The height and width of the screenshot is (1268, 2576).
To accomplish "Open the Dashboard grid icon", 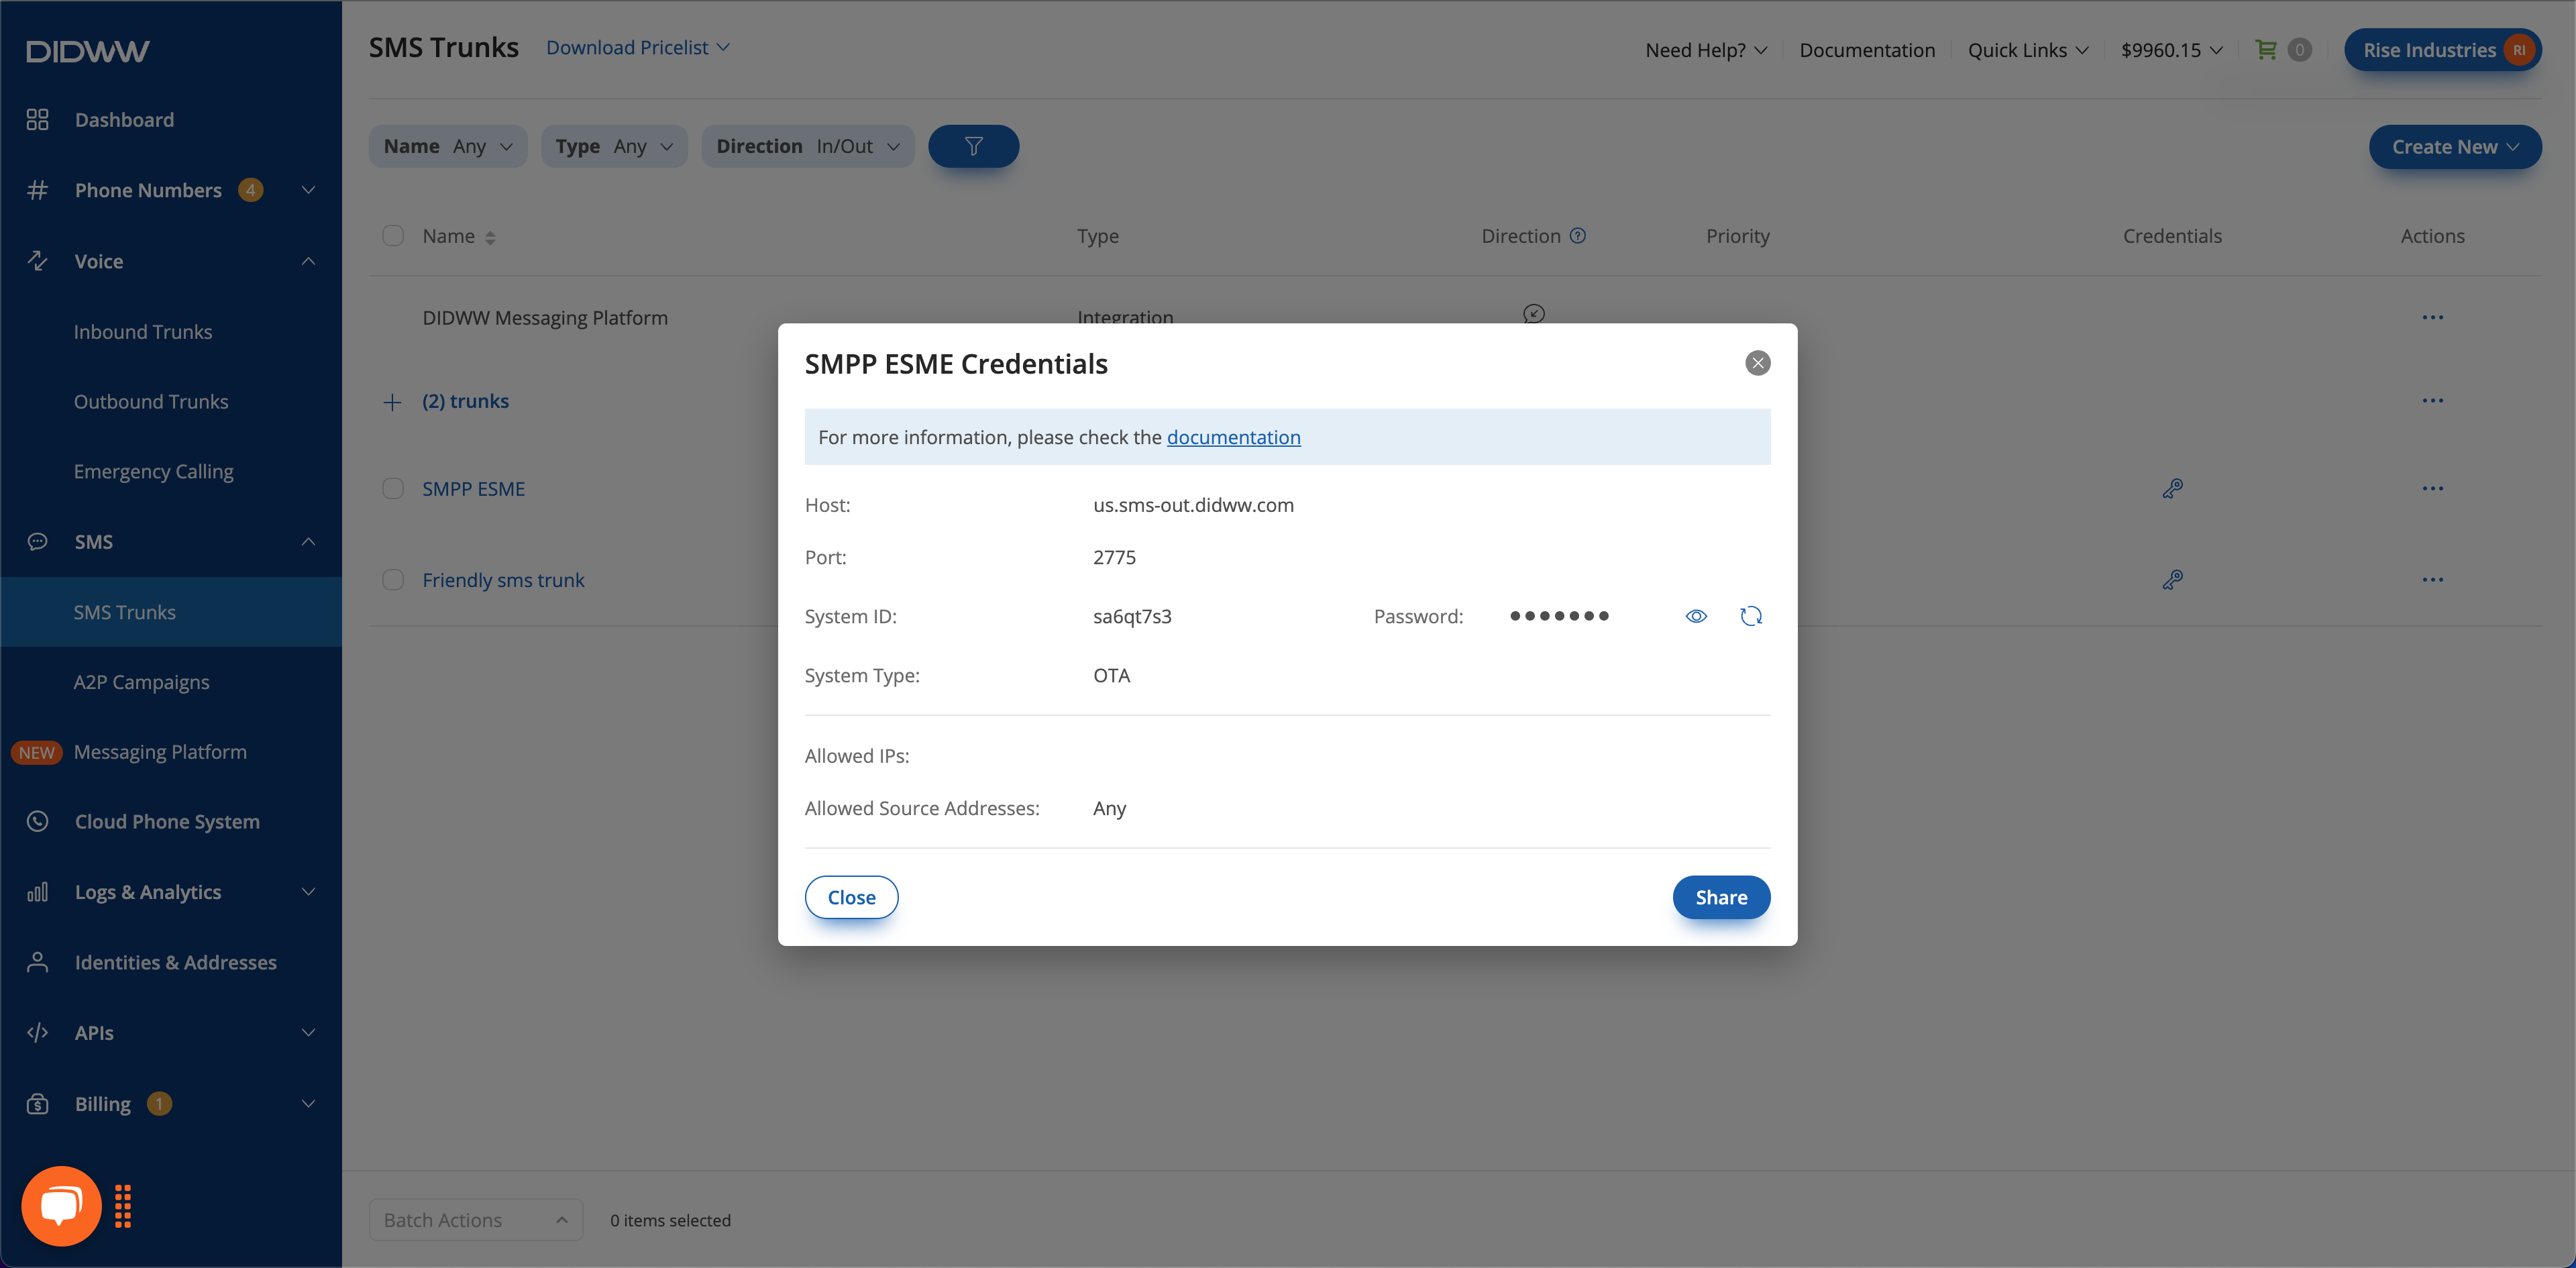I will pos(37,120).
